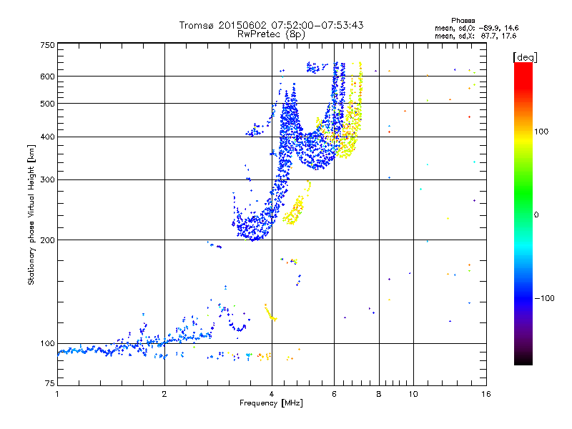Click the x-axis tick label '16'
The height and width of the screenshot is (429, 572).
pyautogui.click(x=486, y=394)
